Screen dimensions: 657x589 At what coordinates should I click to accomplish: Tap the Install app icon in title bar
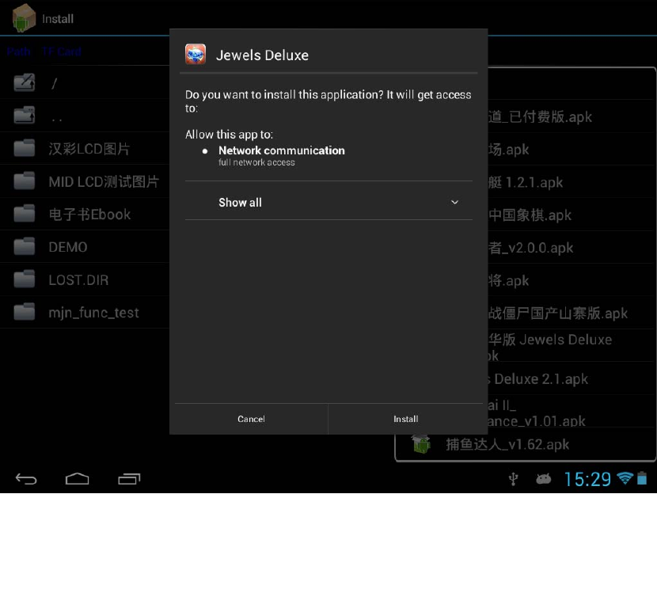(24, 17)
